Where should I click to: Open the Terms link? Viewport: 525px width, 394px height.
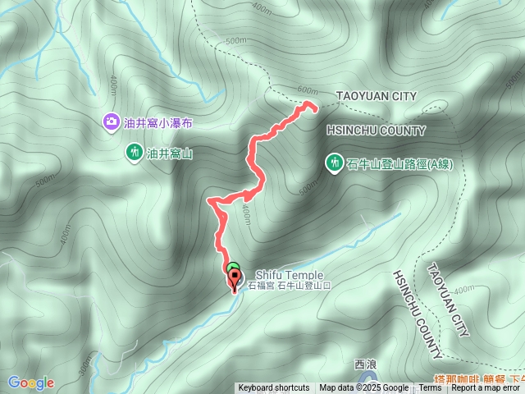pyautogui.click(x=430, y=388)
